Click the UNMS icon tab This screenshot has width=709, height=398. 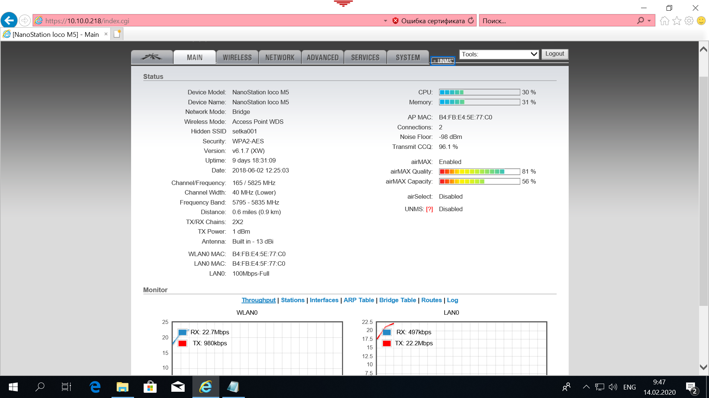click(443, 61)
